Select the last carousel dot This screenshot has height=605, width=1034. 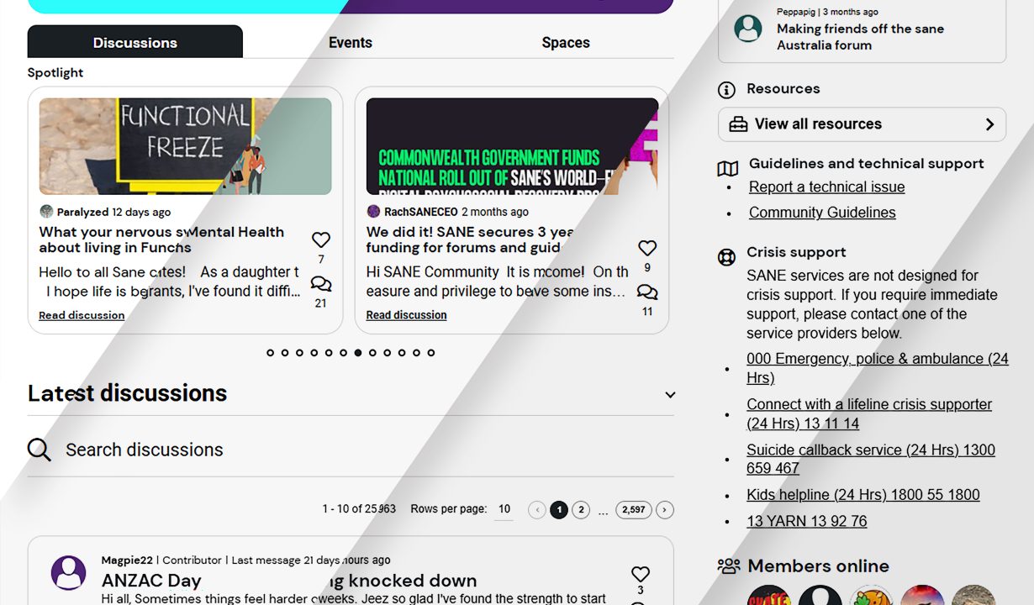click(x=431, y=353)
